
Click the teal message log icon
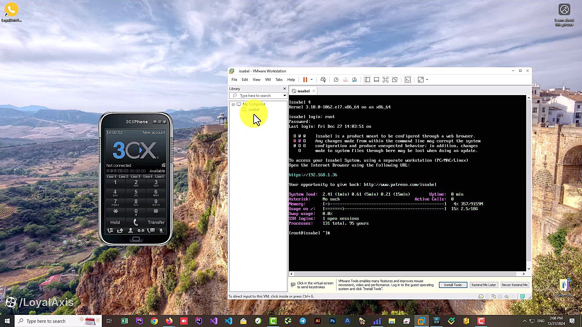pyautogui.click(x=523, y=296)
